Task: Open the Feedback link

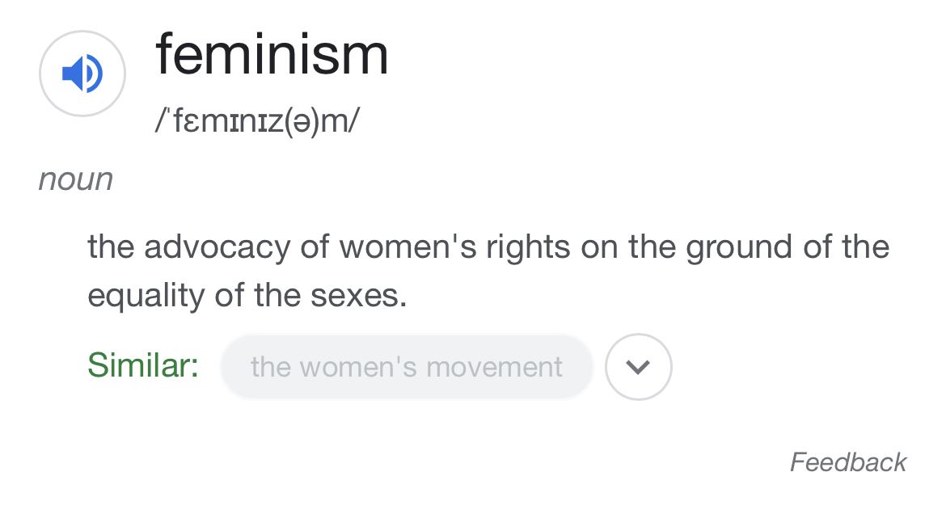Action: (x=847, y=462)
